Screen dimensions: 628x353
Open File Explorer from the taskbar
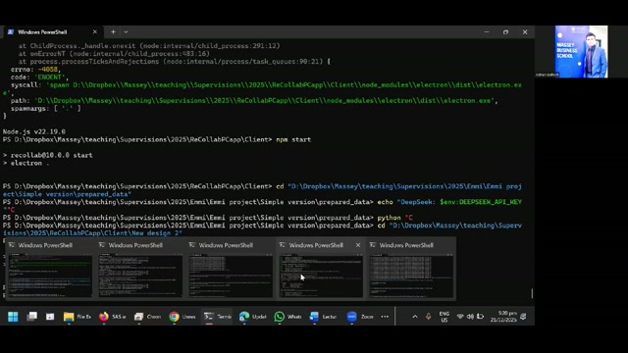77,317
